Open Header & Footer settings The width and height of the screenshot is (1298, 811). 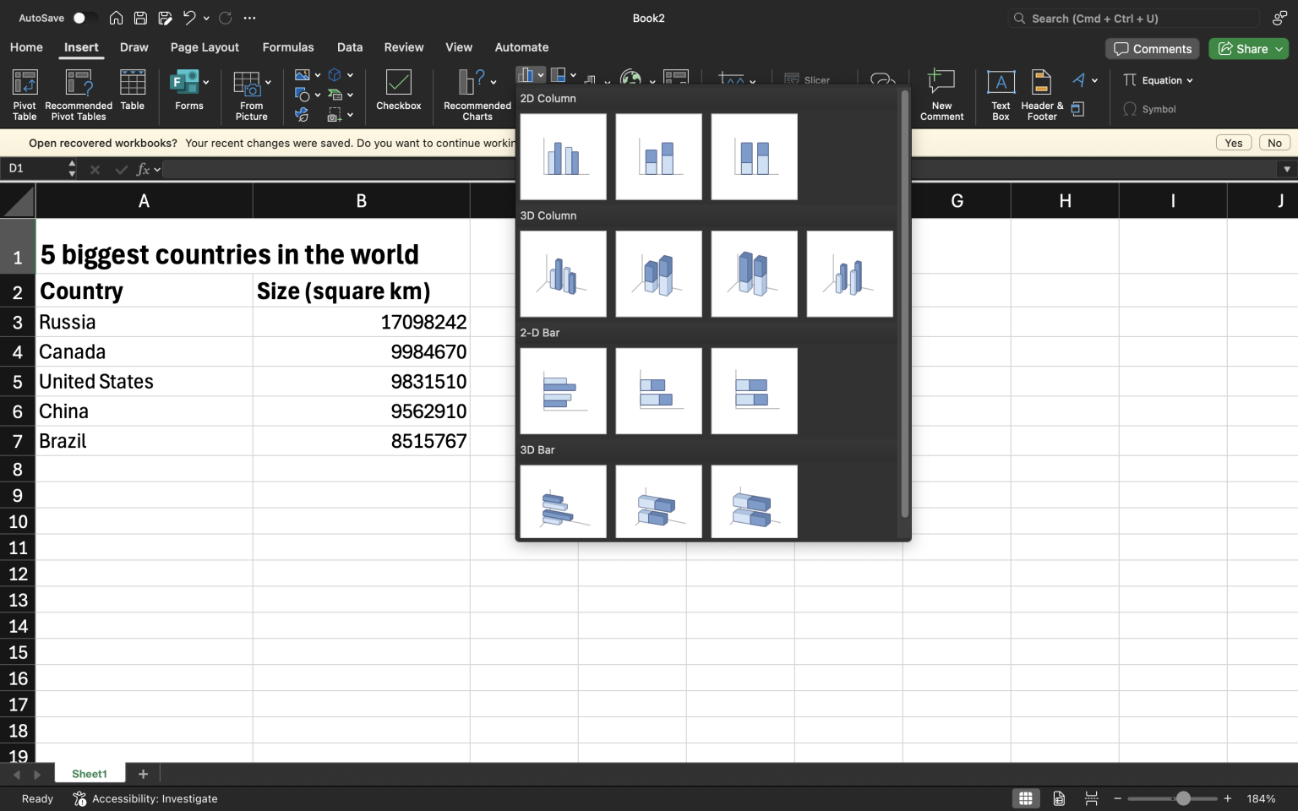[x=1039, y=95]
